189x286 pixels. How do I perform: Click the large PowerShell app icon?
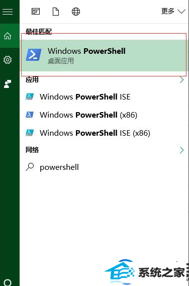(34, 55)
